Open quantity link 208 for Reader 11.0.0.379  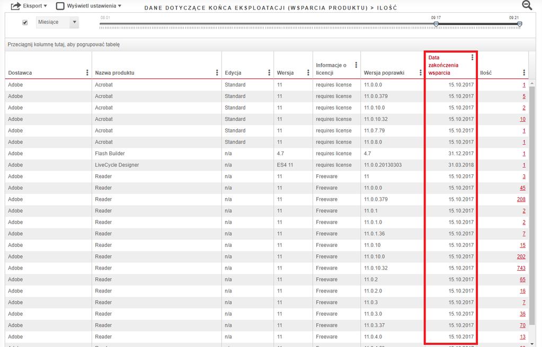click(521, 199)
